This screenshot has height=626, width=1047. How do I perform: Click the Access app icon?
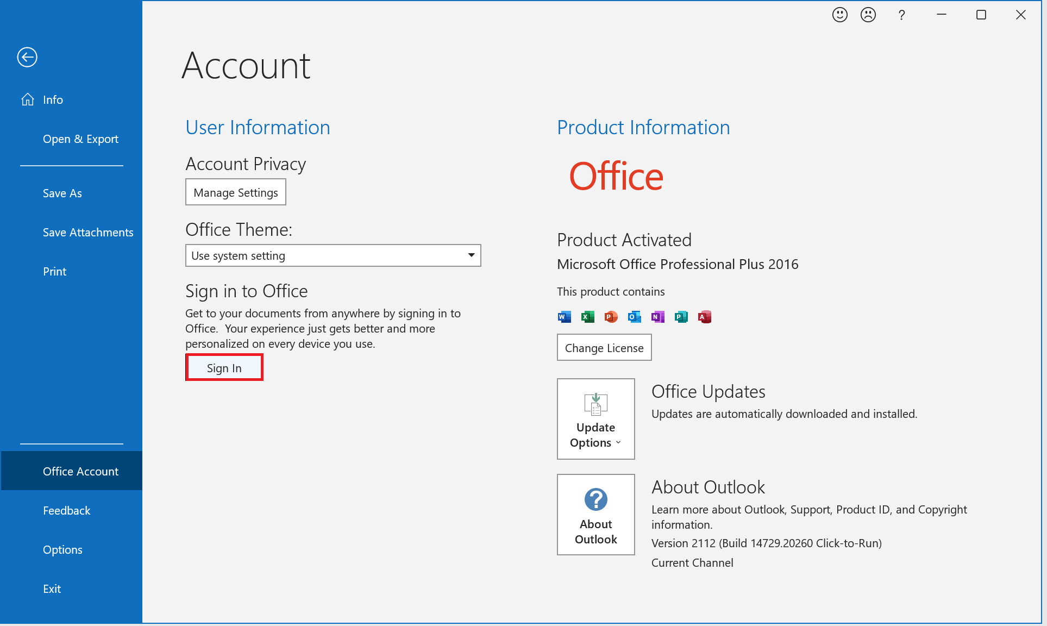click(x=704, y=317)
